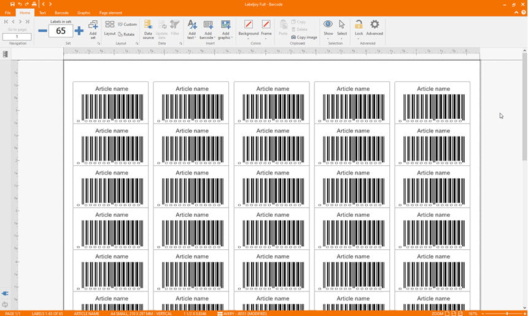Screen dimensions: 528x316
Task: Click the Labels in set number field
Action: pos(61,31)
